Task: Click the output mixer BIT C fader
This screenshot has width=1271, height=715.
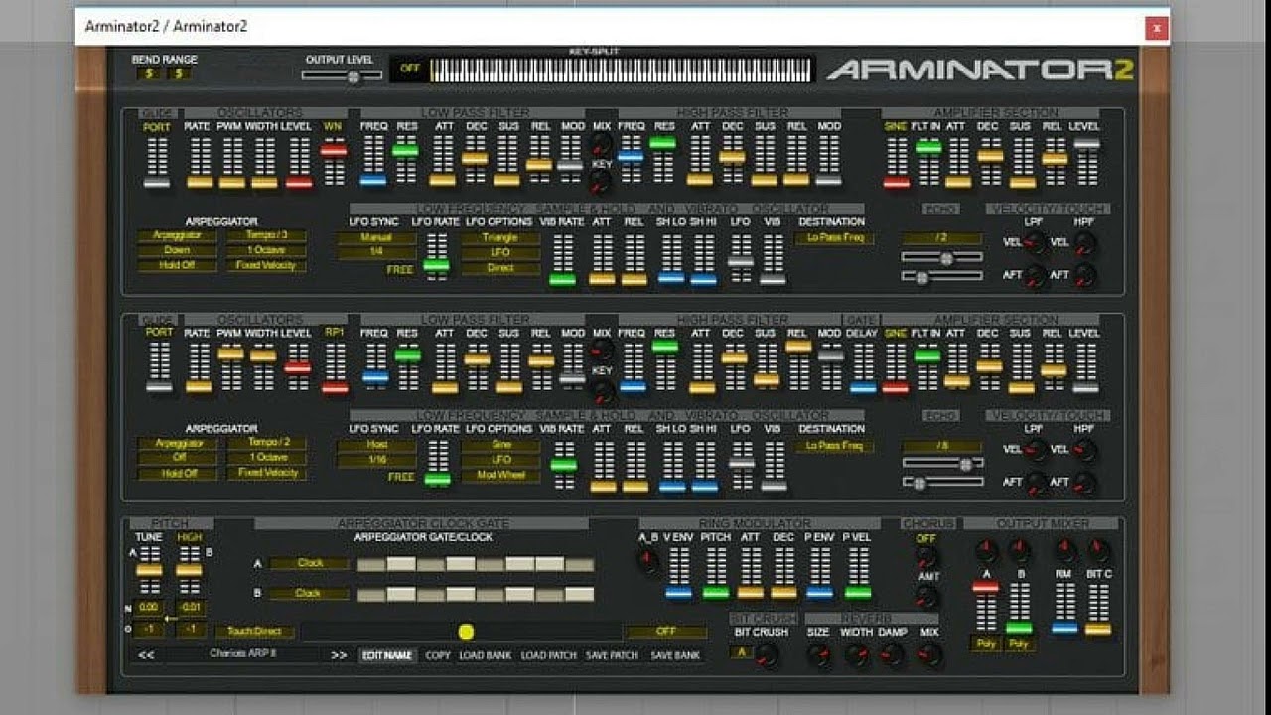Action: click(x=1098, y=608)
